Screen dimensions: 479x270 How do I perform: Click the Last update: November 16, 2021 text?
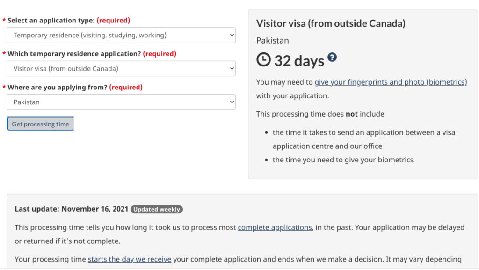pos(71,209)
